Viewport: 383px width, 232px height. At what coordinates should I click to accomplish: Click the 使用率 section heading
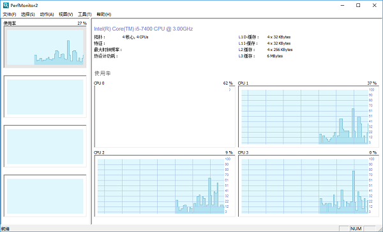pos(103,73)
